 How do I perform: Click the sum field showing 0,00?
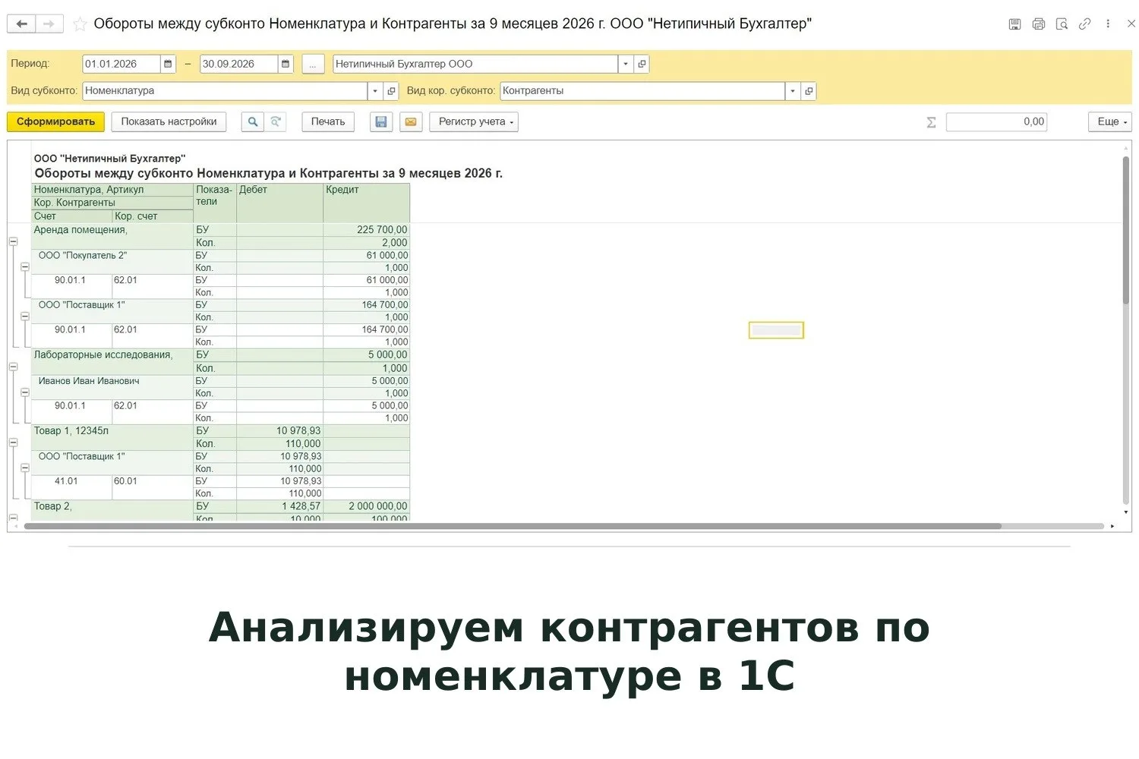(x=996, y=121)
